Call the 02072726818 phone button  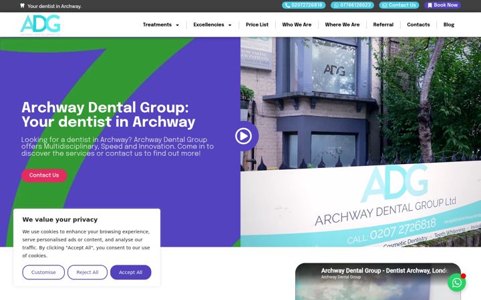point(303,5)
